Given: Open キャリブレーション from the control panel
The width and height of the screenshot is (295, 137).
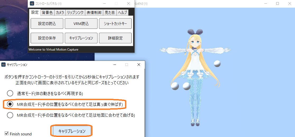Looking at the screenshot, I should 81,38.
